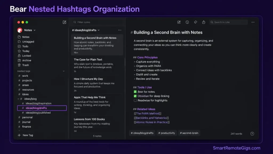Viewport: 273px width, 154px height.
Task: Click the Search in note field
Action: pyautogui.click(x=228, y=22)
